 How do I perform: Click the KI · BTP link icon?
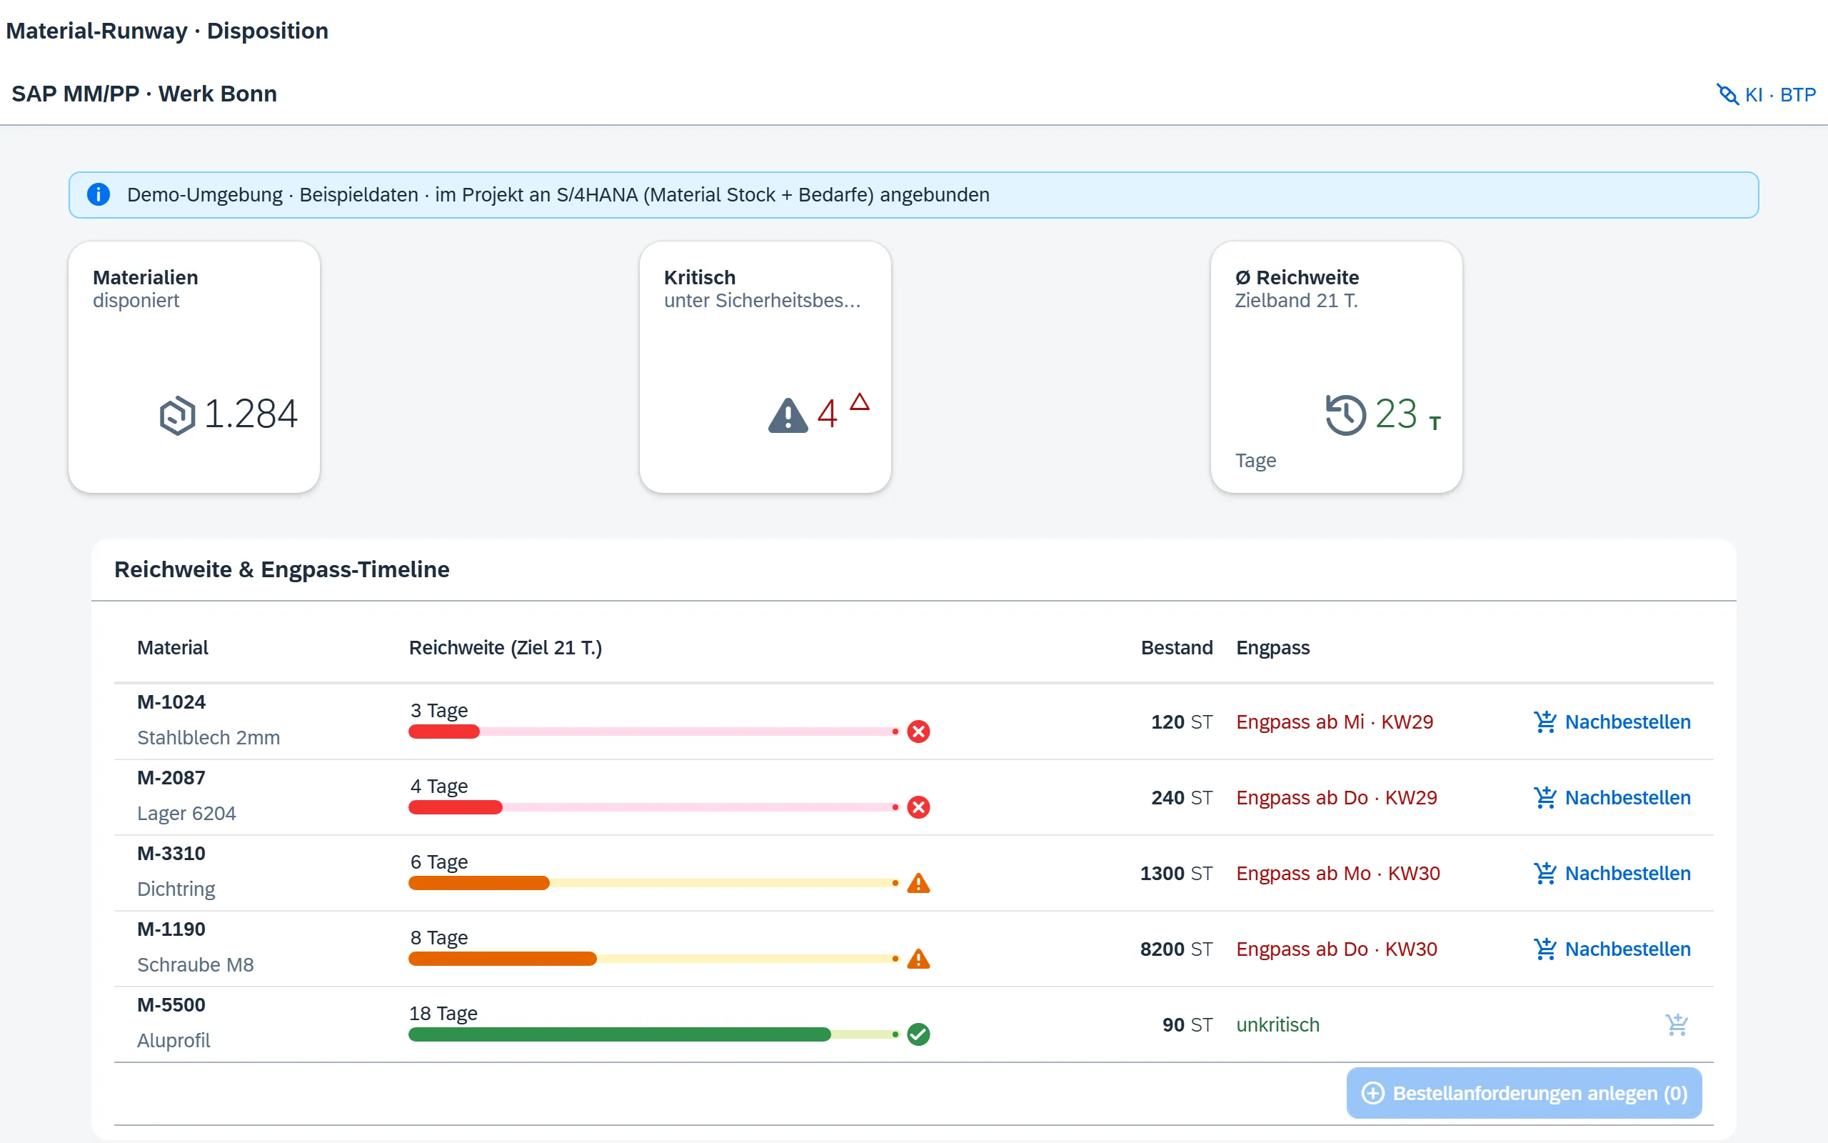pos(1727,94)
